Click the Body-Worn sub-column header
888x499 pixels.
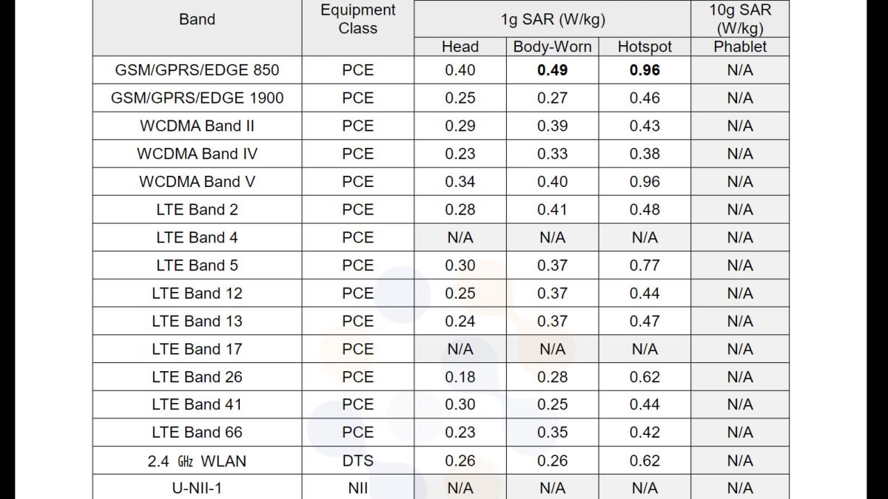coord(553,47)
